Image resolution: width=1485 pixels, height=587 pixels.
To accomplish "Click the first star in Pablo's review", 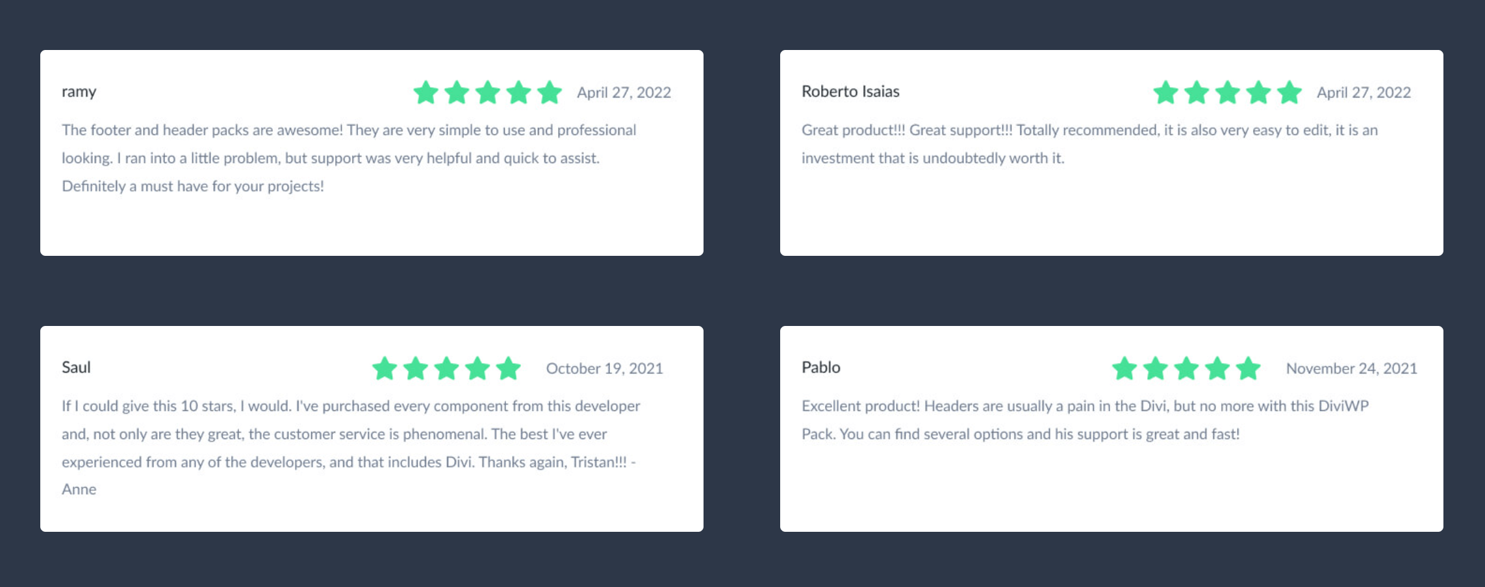I will [x=1124, y=368].
